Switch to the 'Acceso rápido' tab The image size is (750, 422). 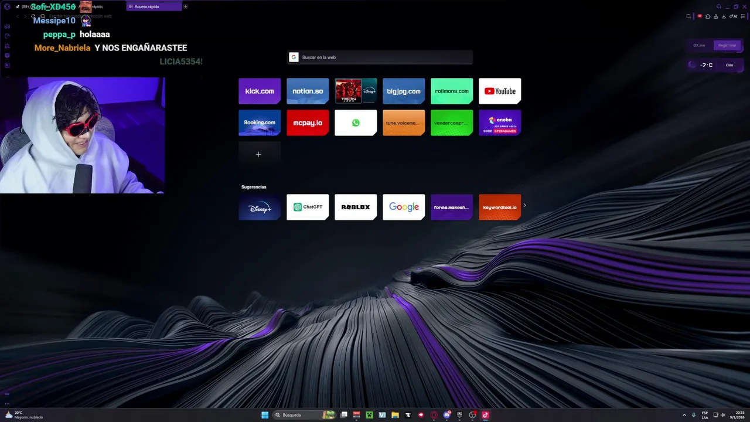point(154,6)
